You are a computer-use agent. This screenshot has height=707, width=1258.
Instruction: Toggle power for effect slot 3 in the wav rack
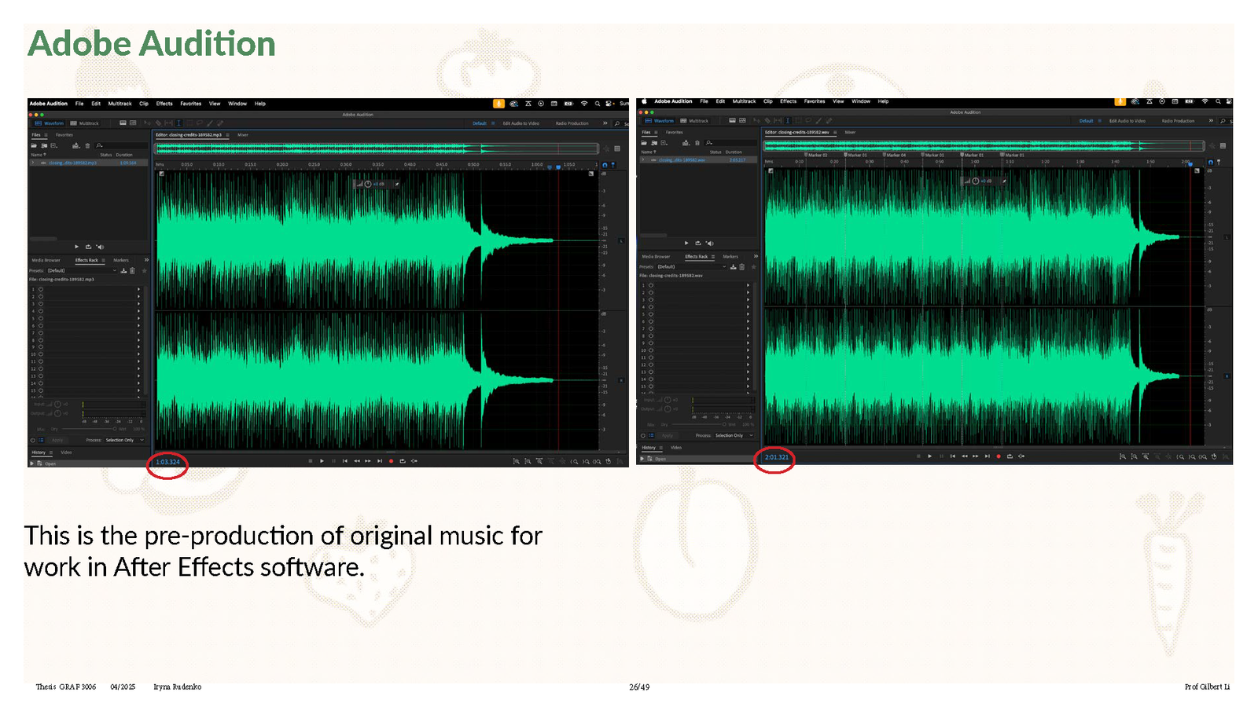click(x=651, y=299)
